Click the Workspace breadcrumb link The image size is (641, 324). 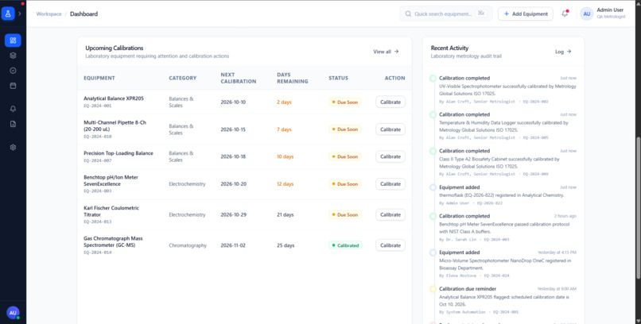tap(49, 13)
